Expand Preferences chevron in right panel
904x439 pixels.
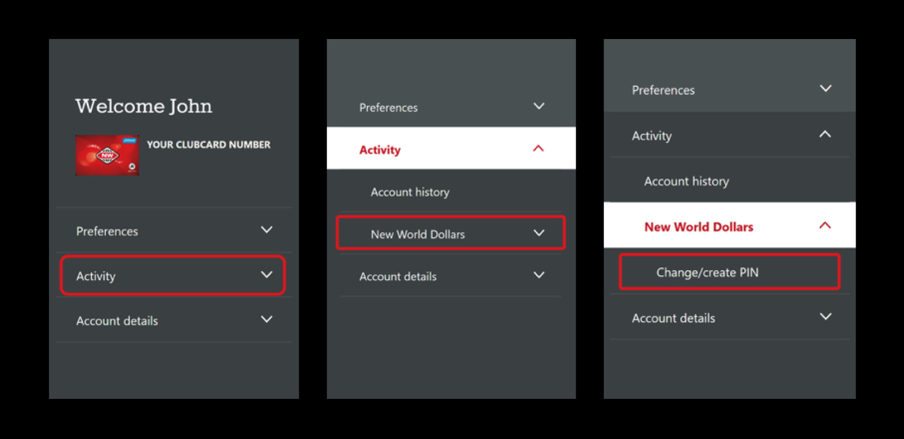826,89
